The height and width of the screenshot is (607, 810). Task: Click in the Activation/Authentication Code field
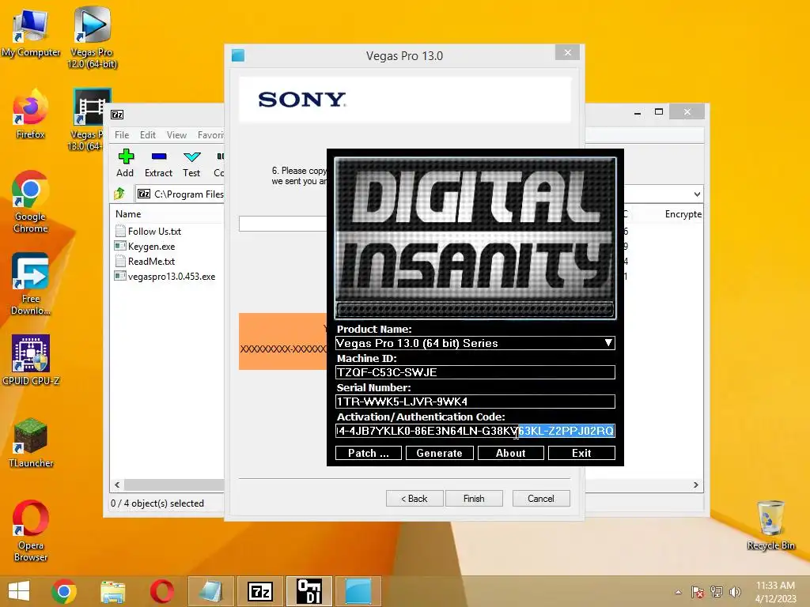[475, 431]
